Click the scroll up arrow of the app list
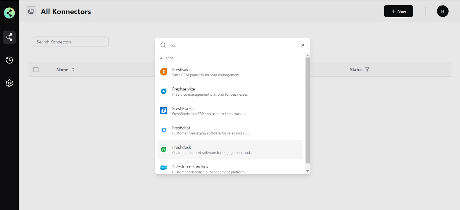This screenshot has height=210, width=460. [x=308, y=55]
